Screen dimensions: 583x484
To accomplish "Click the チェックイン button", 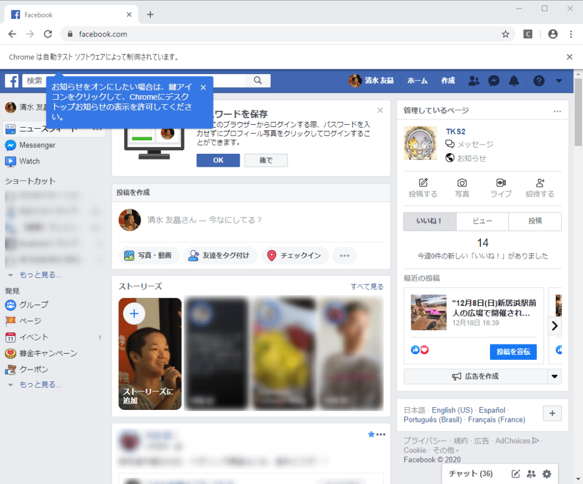I will pos(295,256).
